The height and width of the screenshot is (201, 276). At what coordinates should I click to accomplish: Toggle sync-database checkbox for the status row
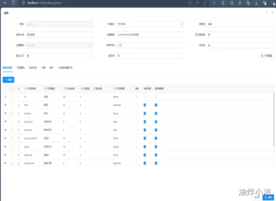tap(156, 147)
